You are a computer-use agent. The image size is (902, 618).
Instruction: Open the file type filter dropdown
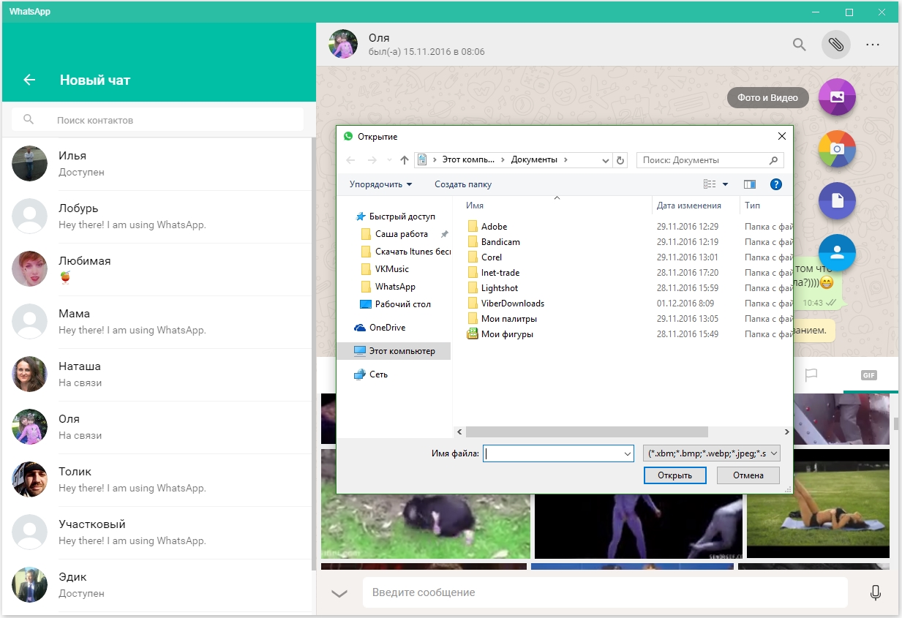775,454
